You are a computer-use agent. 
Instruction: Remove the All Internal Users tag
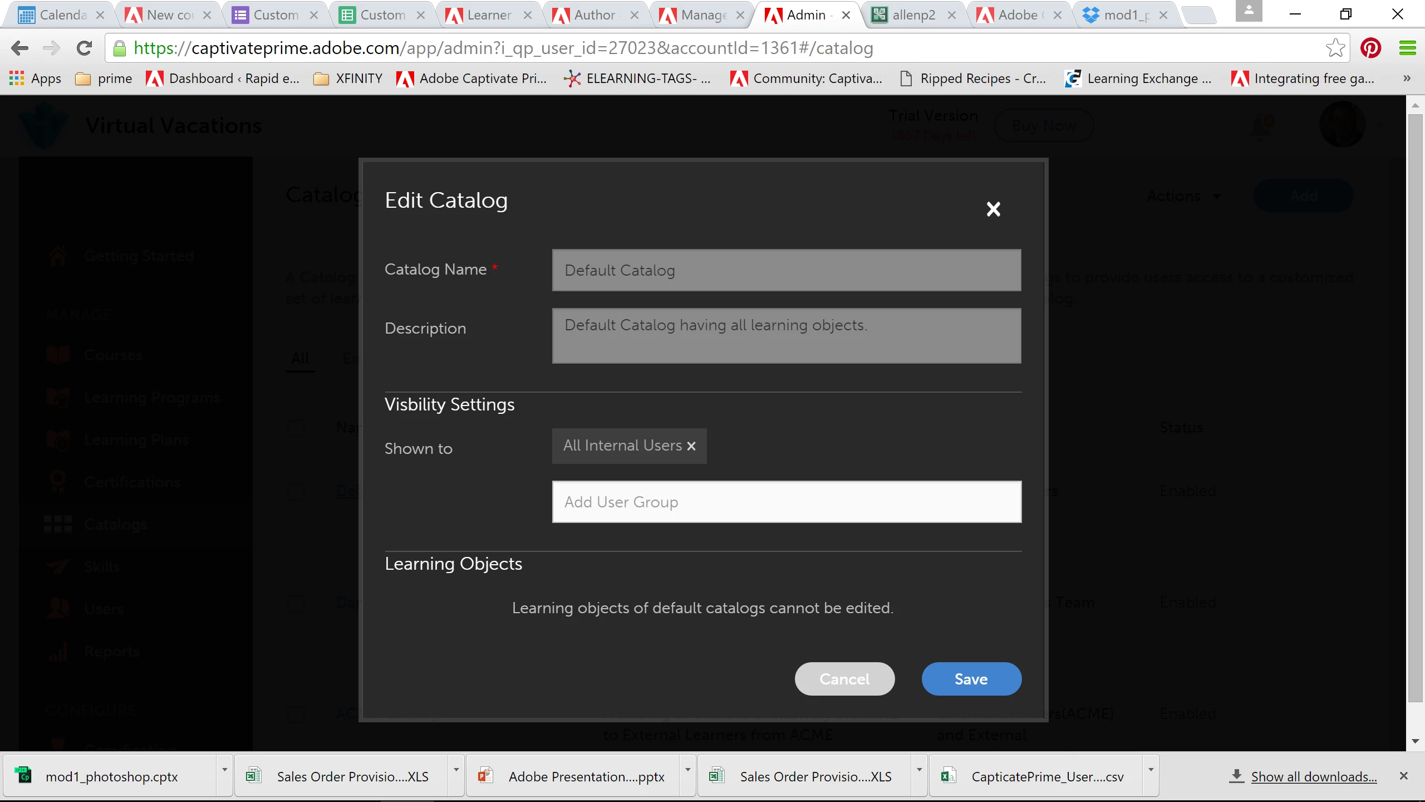tap(691, 446)
